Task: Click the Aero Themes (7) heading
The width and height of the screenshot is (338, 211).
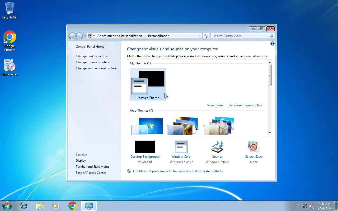Action: pos(141,111)
